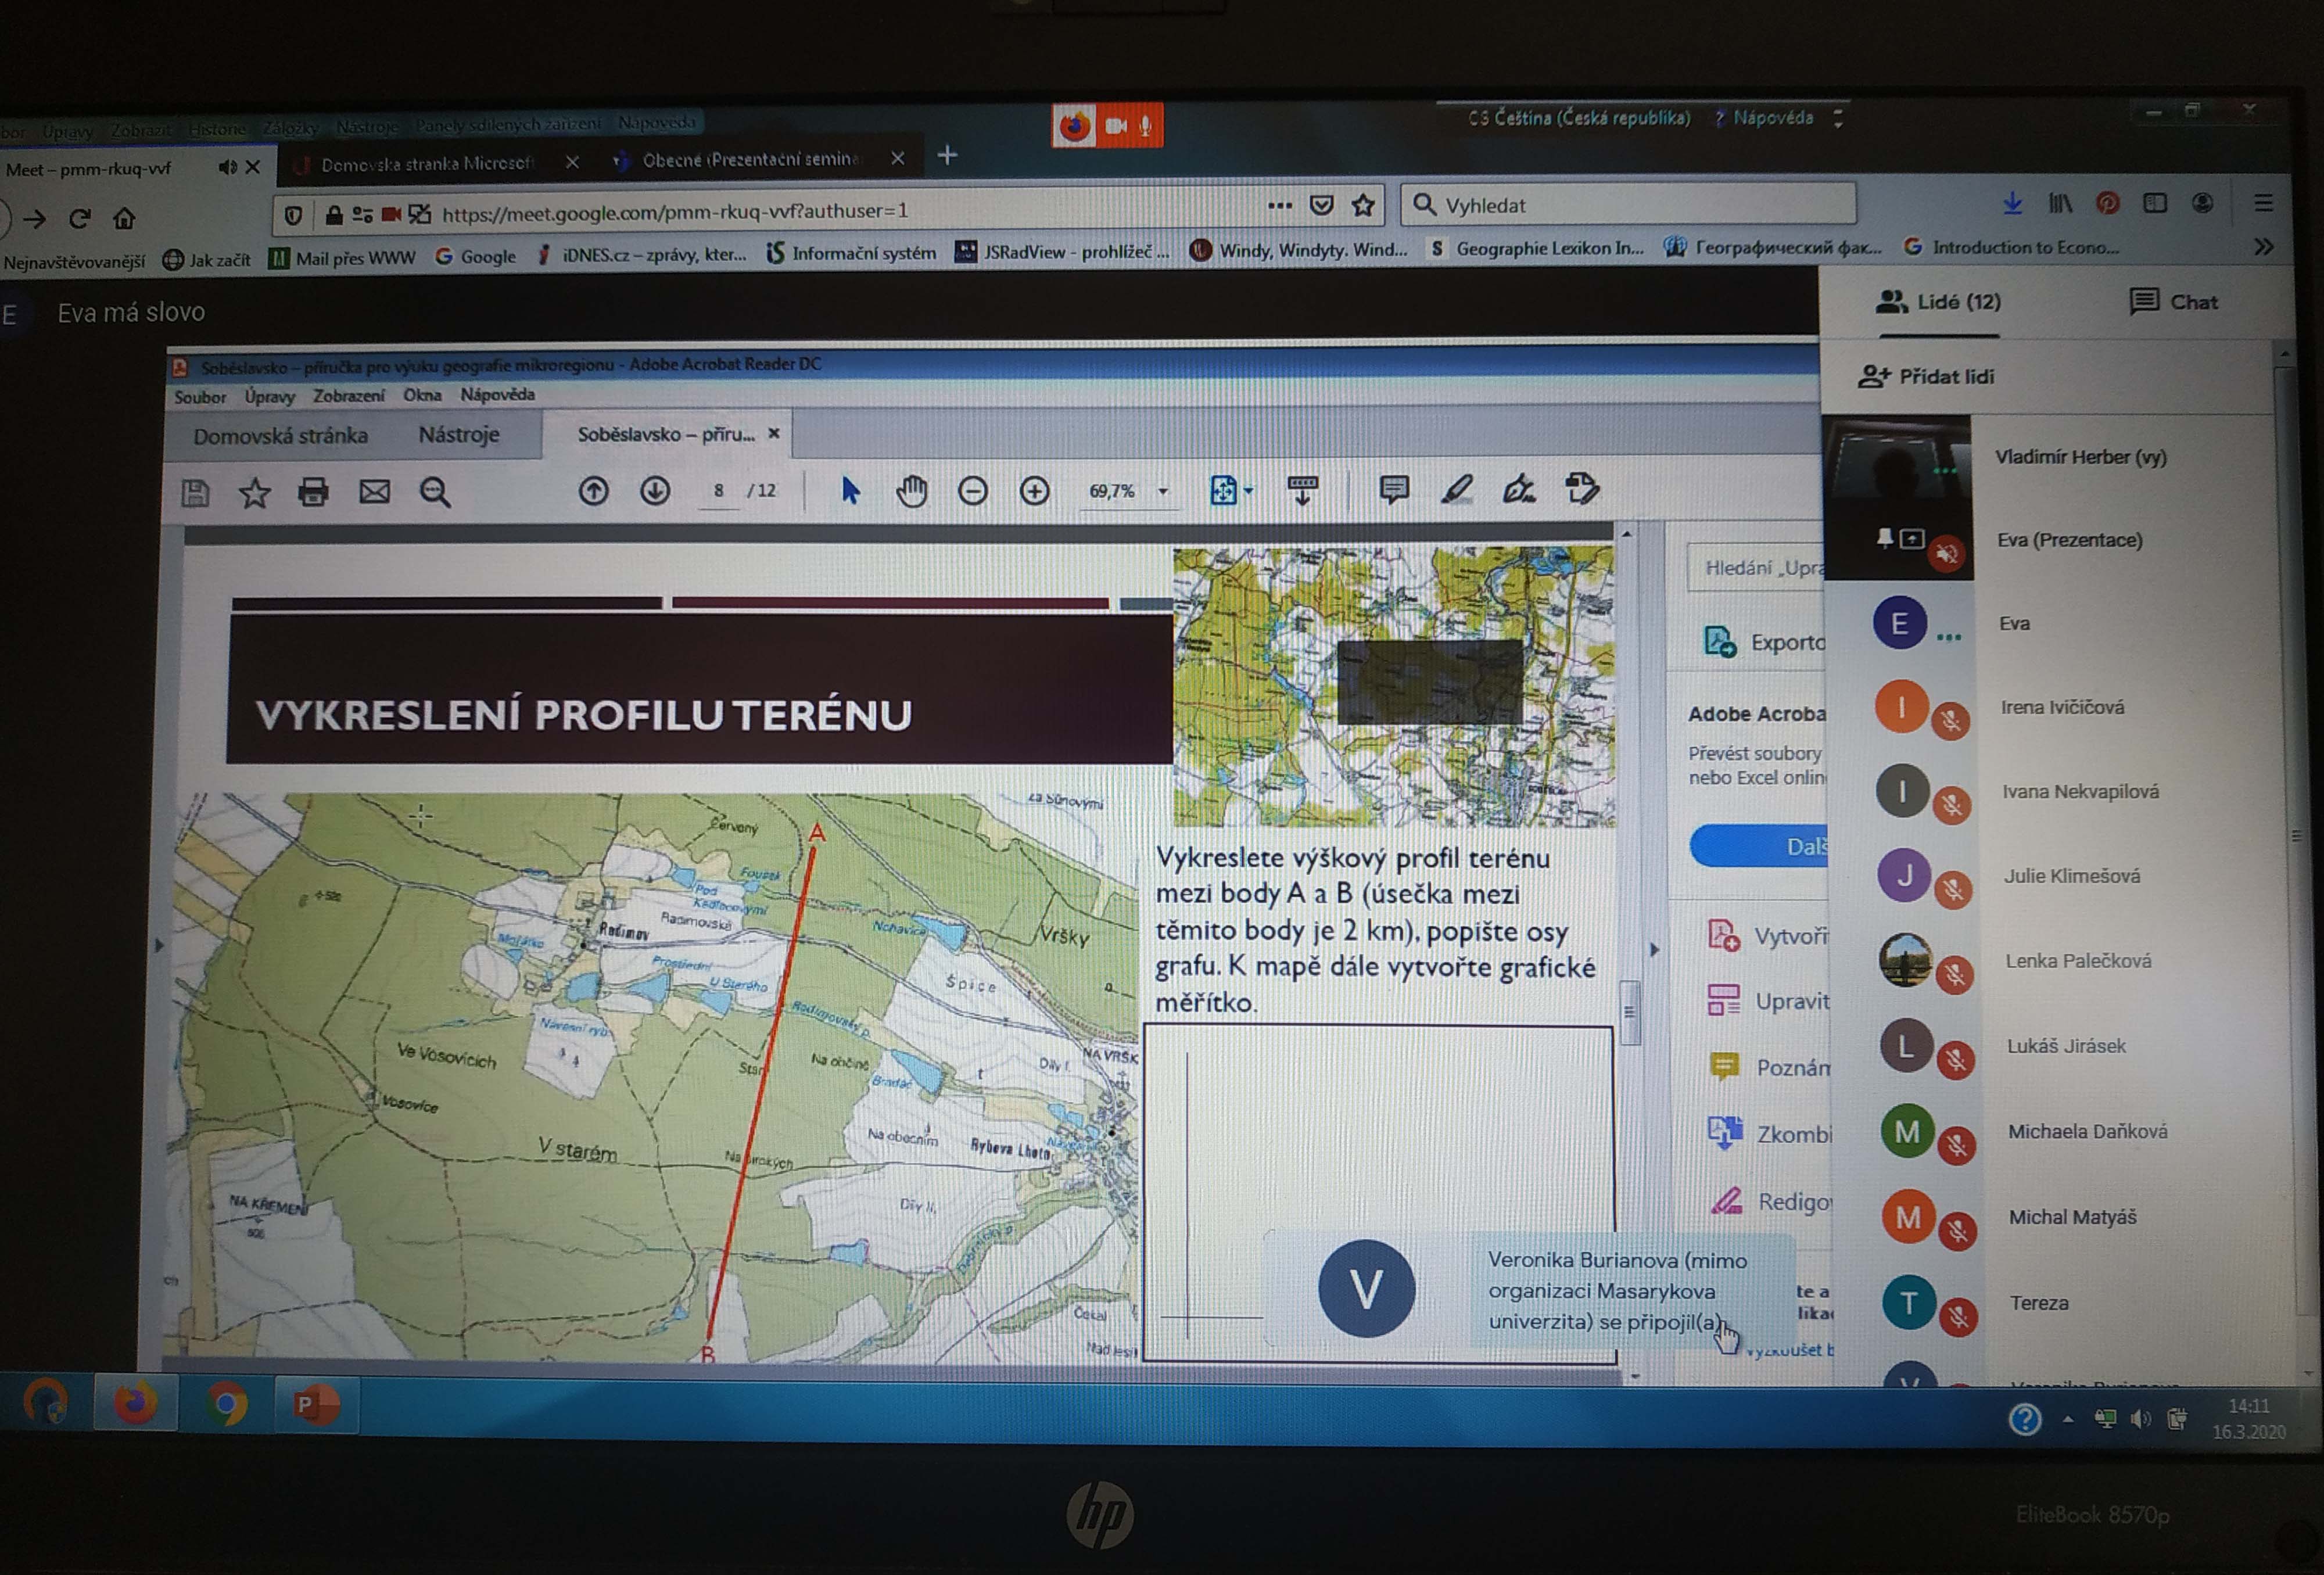Image resolution: width=2324 pixels, height=1575 pixels.
Task: Open the Firefox hamburger menu
Action: coord(2264,203)
